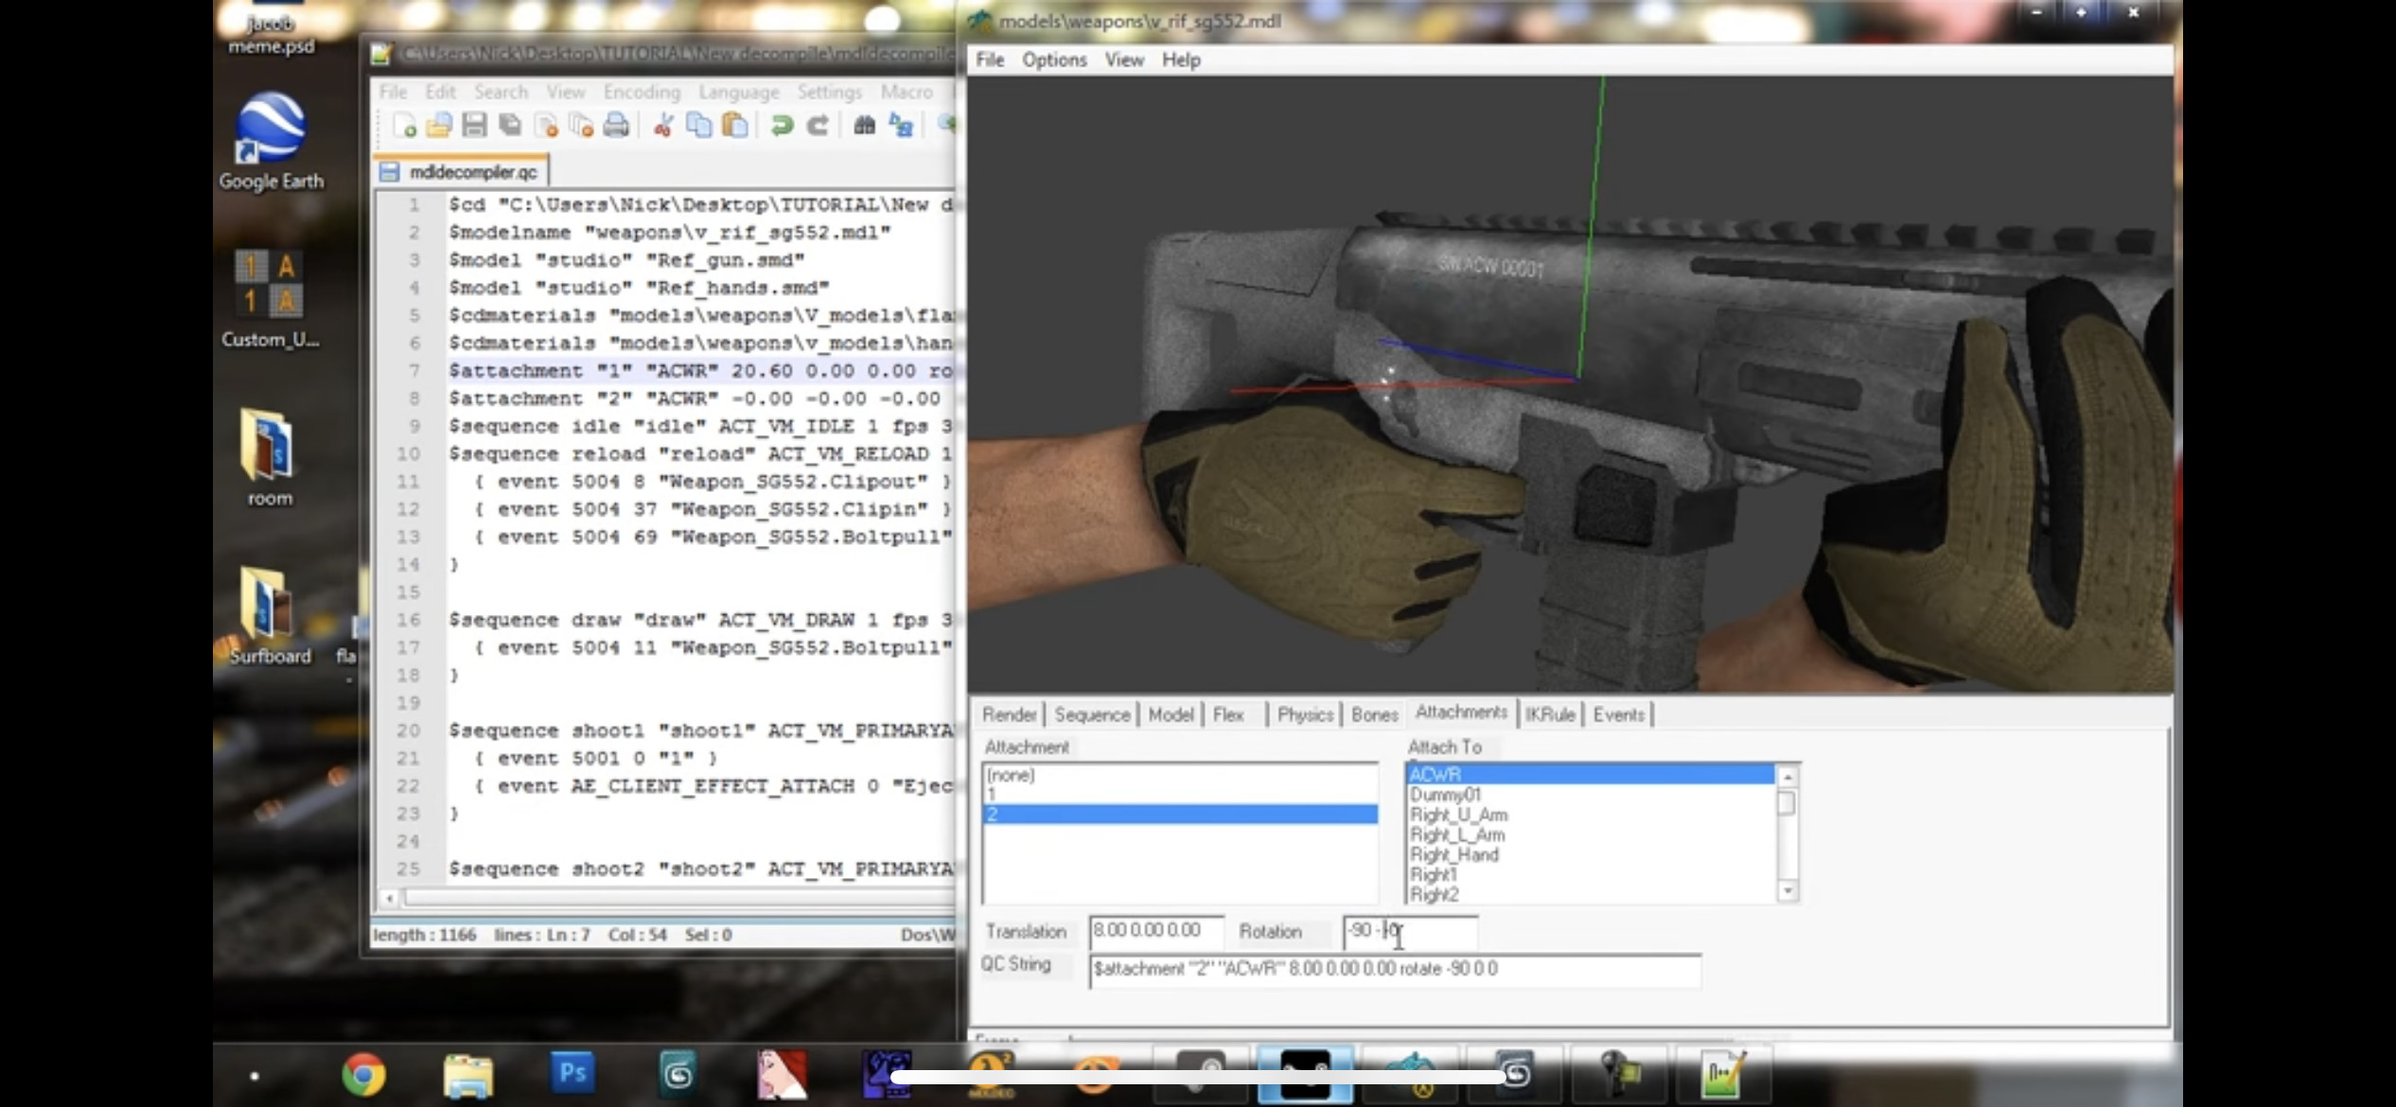The image size is (2396, 1107).
Task: Open File Explorer from the taskbar
Action: [468, 1075]
